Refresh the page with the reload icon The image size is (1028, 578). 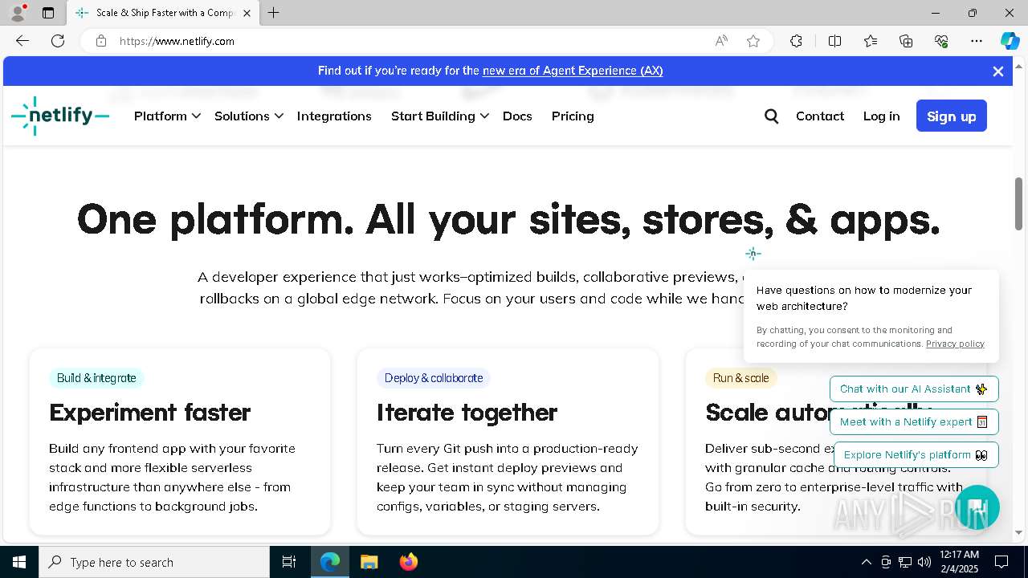(58, 41)
